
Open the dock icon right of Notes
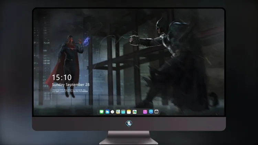pos(135,112)
